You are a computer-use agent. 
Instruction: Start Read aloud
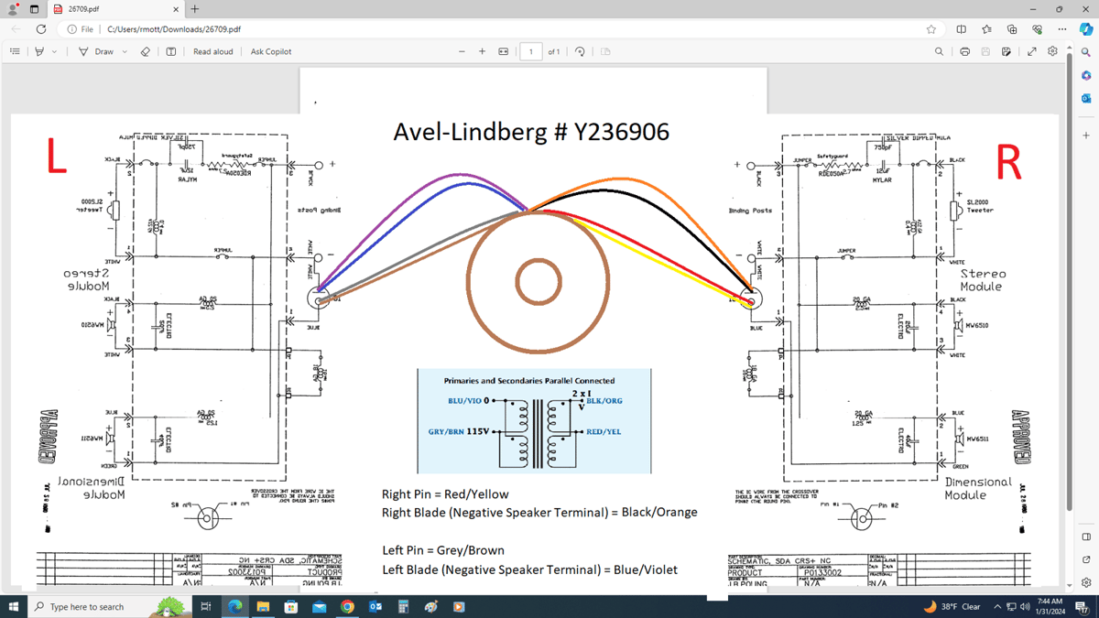coord(212,52)
